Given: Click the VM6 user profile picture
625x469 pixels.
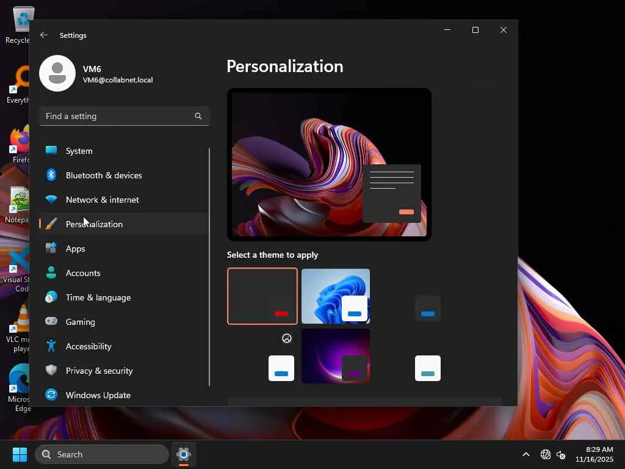Looking at the screenshot, I should click(57, 73).
